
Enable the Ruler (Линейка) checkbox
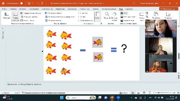(79, 13)
